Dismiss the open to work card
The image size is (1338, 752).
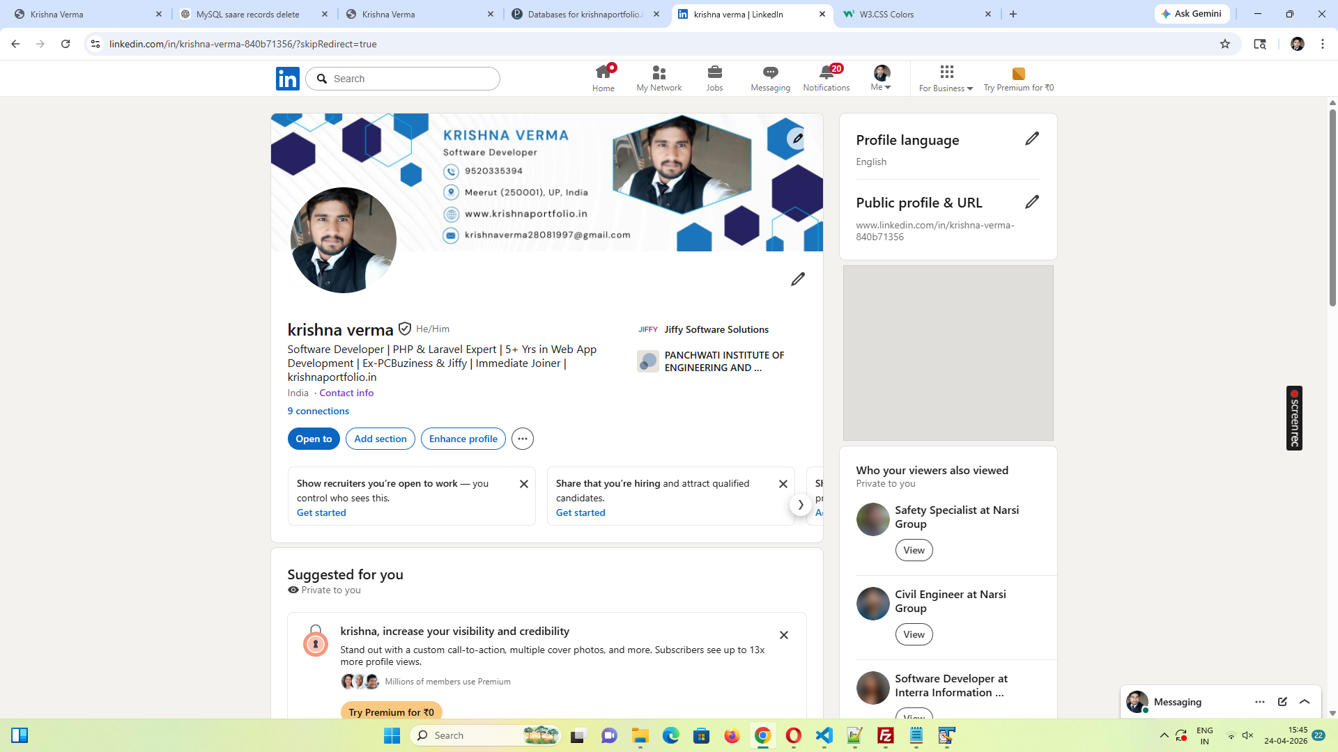tap(524, 484)
